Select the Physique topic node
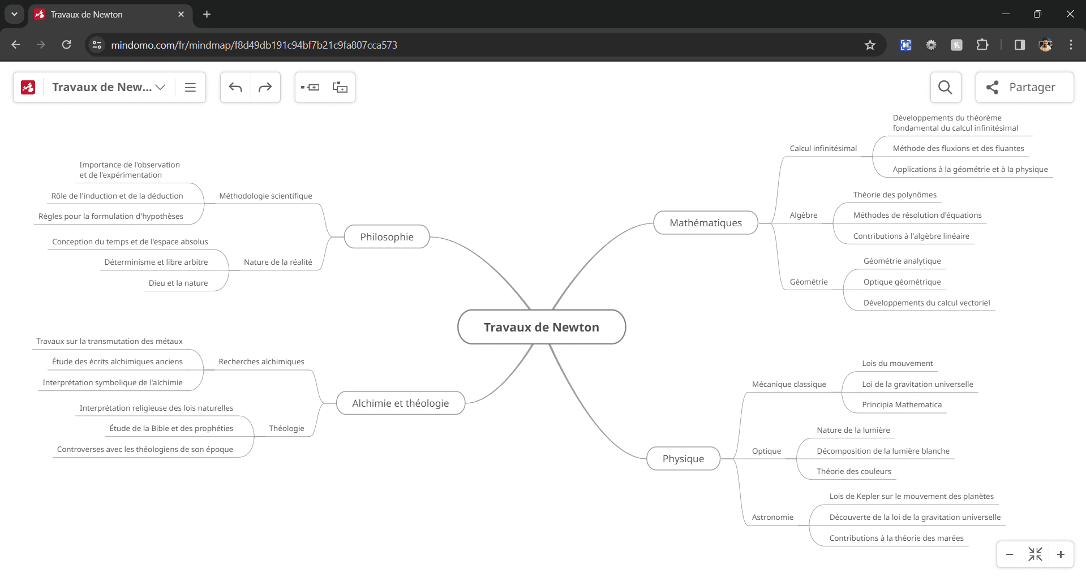 pyautogui.click(x=683, y=459)
